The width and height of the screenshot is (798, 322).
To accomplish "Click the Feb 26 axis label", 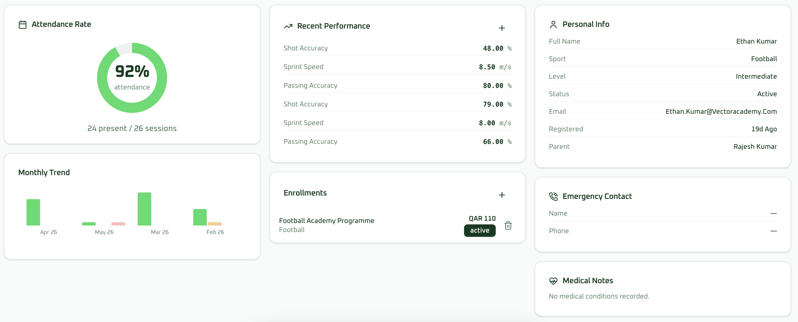I will [x=215, y=232].
